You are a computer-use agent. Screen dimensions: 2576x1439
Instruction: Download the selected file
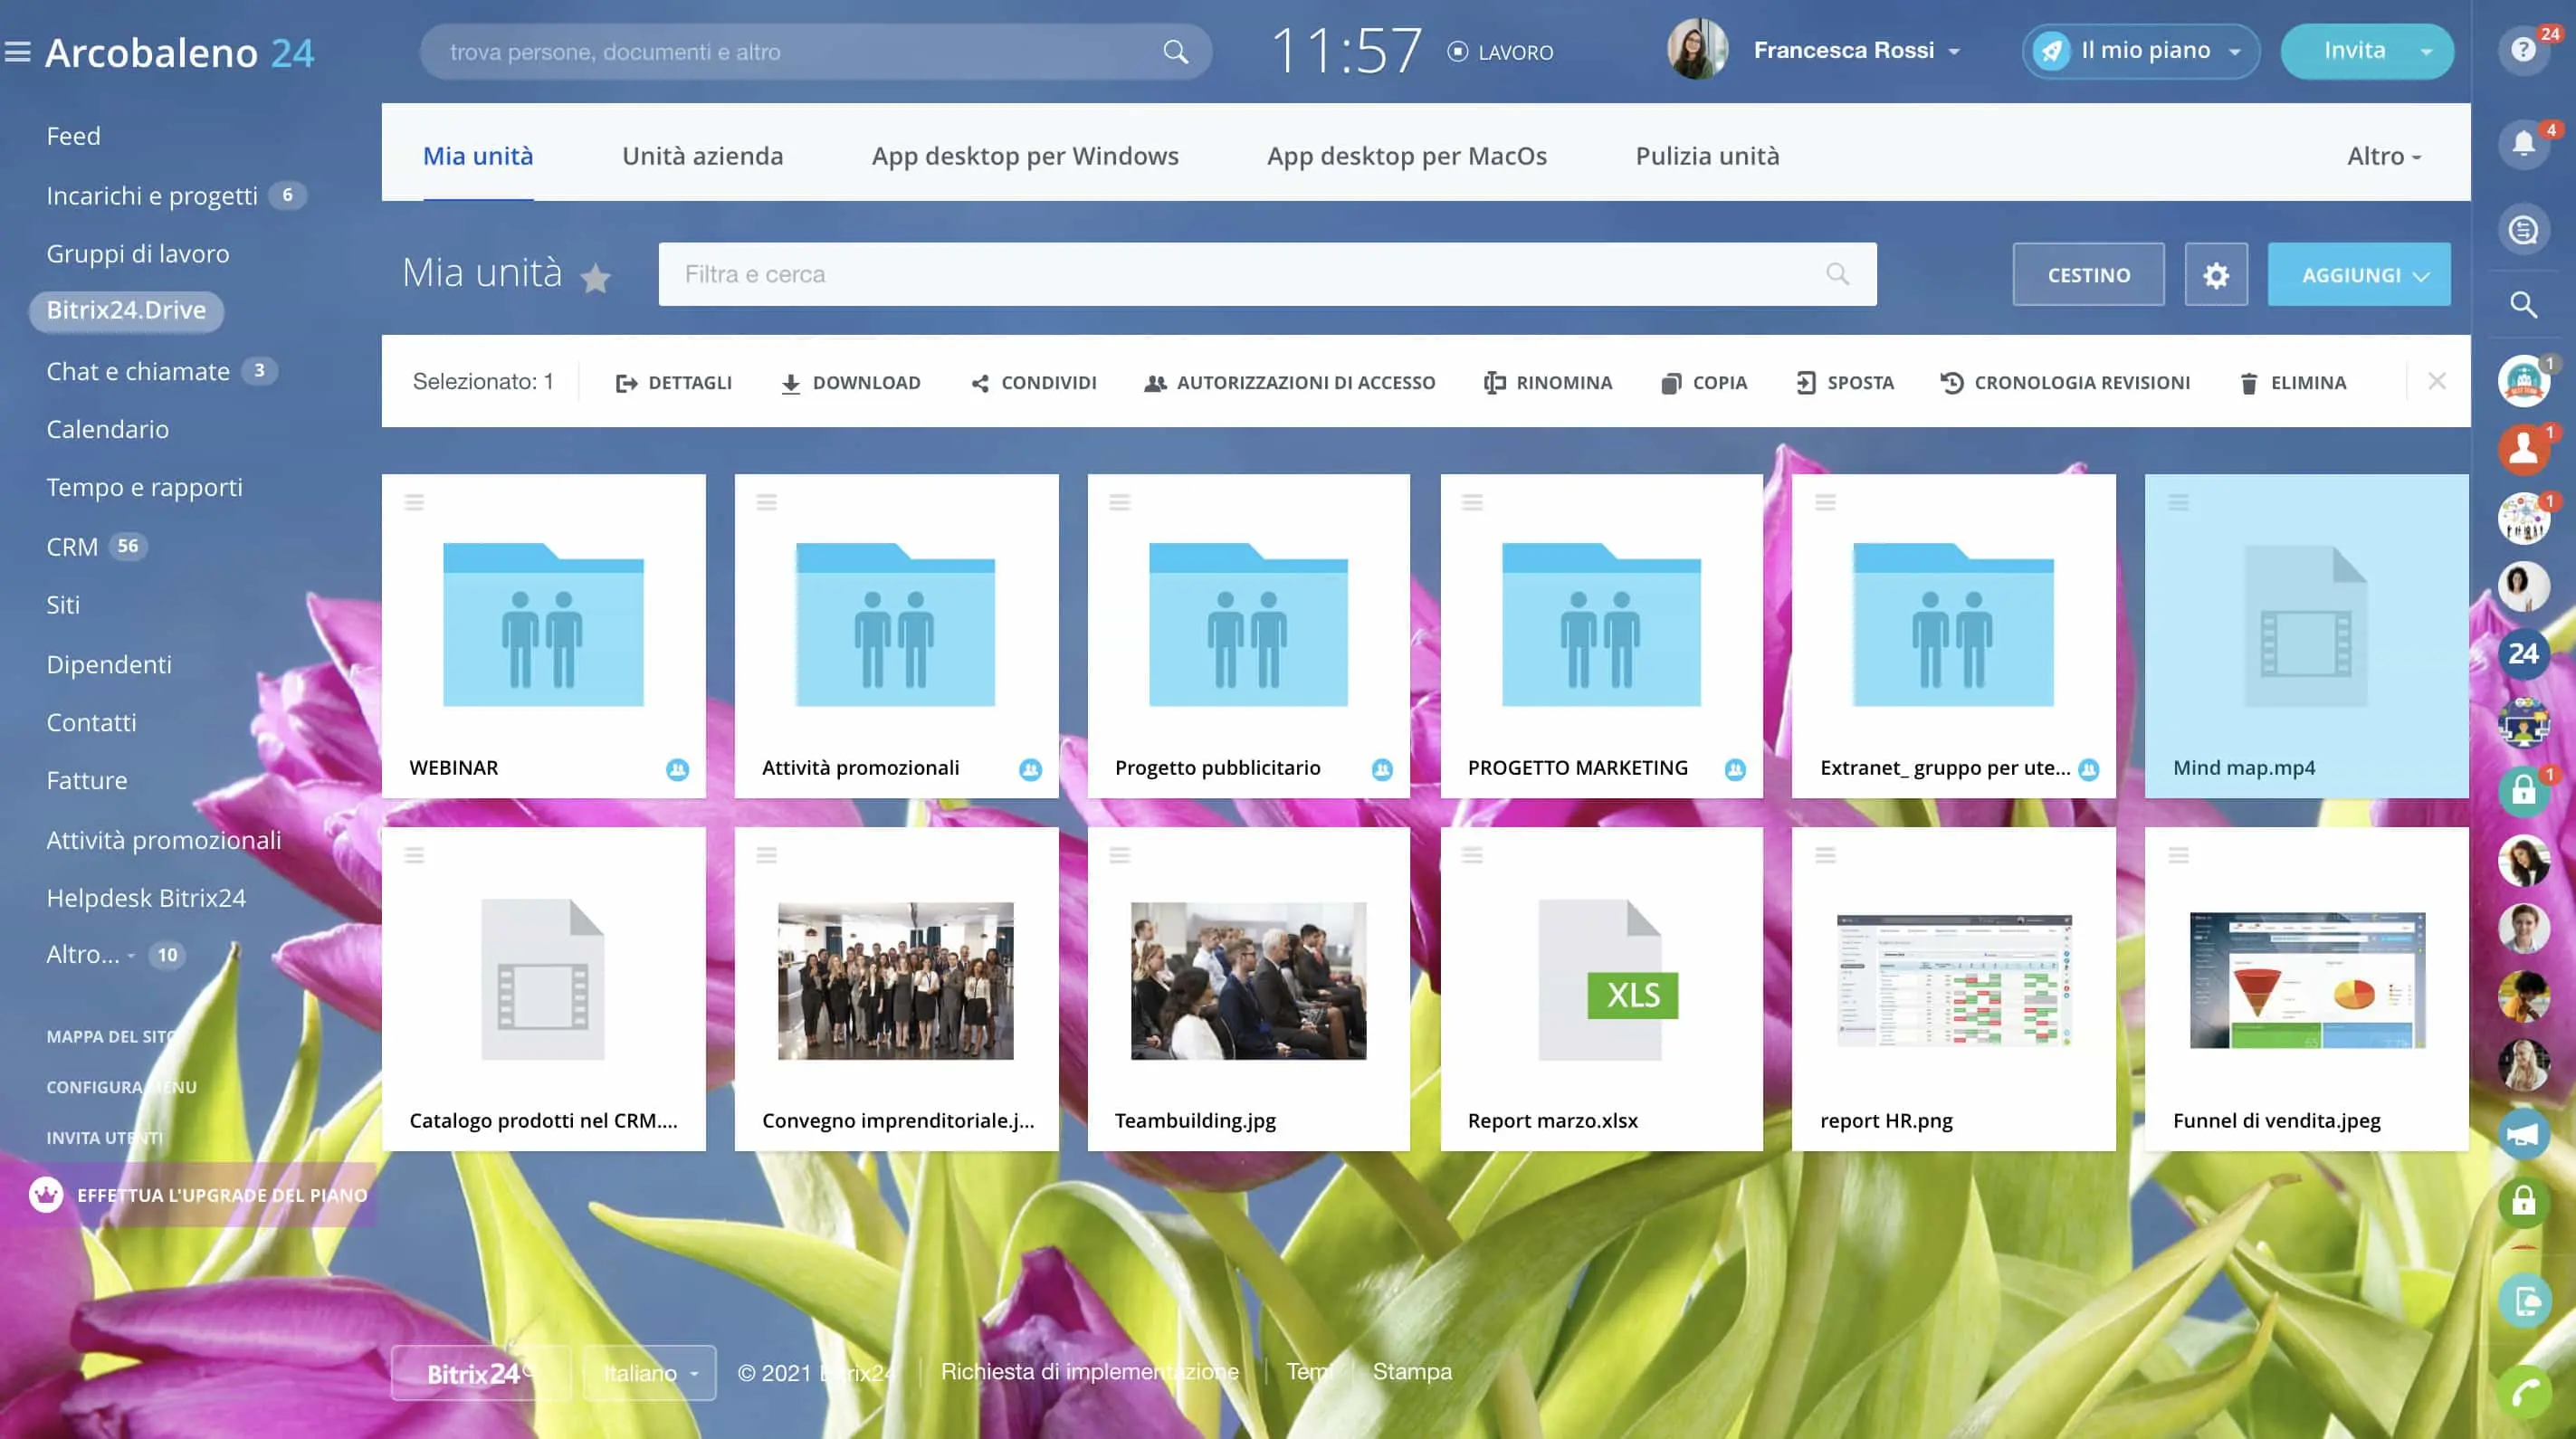tap(851, 382)
